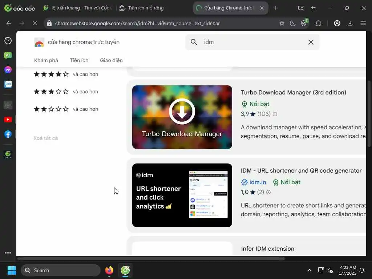Filter by 3 stars và cao hơn
Image resolution: width=372 pixels, height=279 pixels.
click(66, 92)
